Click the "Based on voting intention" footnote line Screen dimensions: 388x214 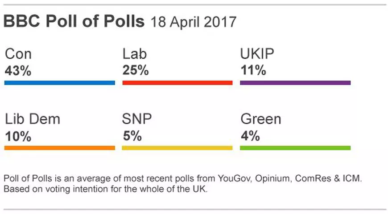pos(106,189)
